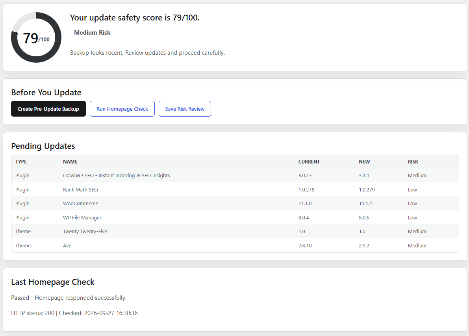The width and height of the screenshot is (469, 336).
Task: Click the 'Pending Updates' heading
Action: click(x=43, y=146)
